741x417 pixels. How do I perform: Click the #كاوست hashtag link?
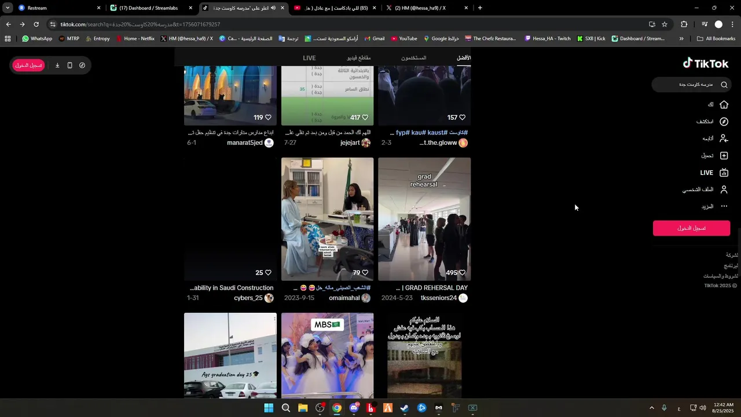[458, 133]
